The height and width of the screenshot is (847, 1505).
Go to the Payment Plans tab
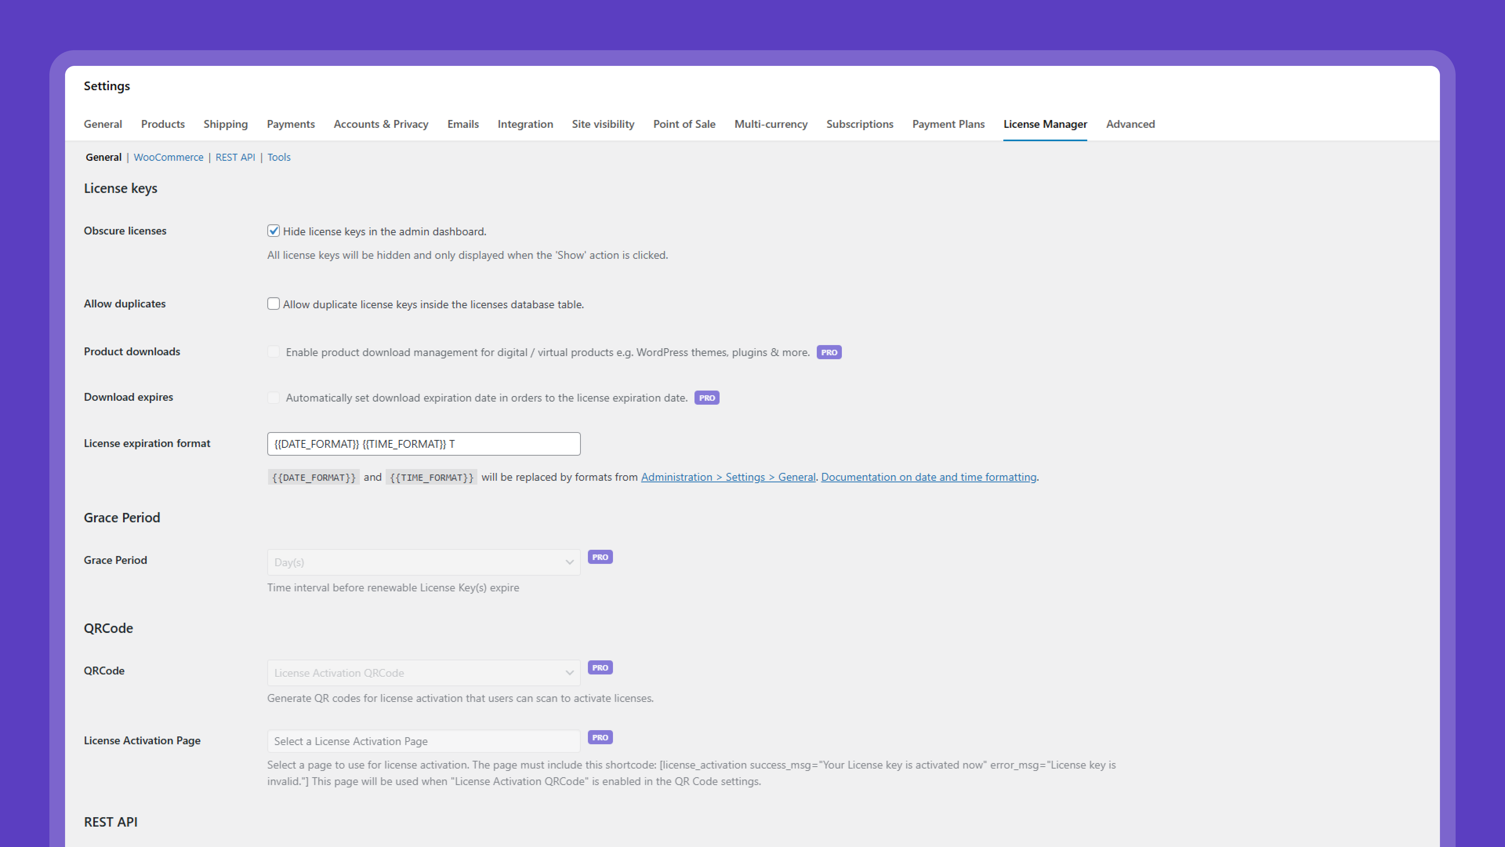click(948, 124)
